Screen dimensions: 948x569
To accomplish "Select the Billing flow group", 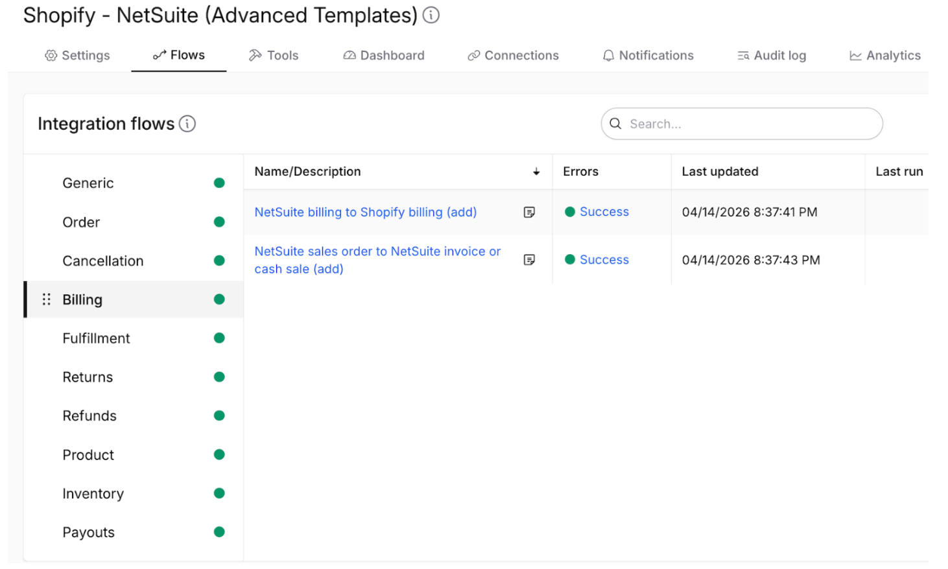I will tap(134, 299).
